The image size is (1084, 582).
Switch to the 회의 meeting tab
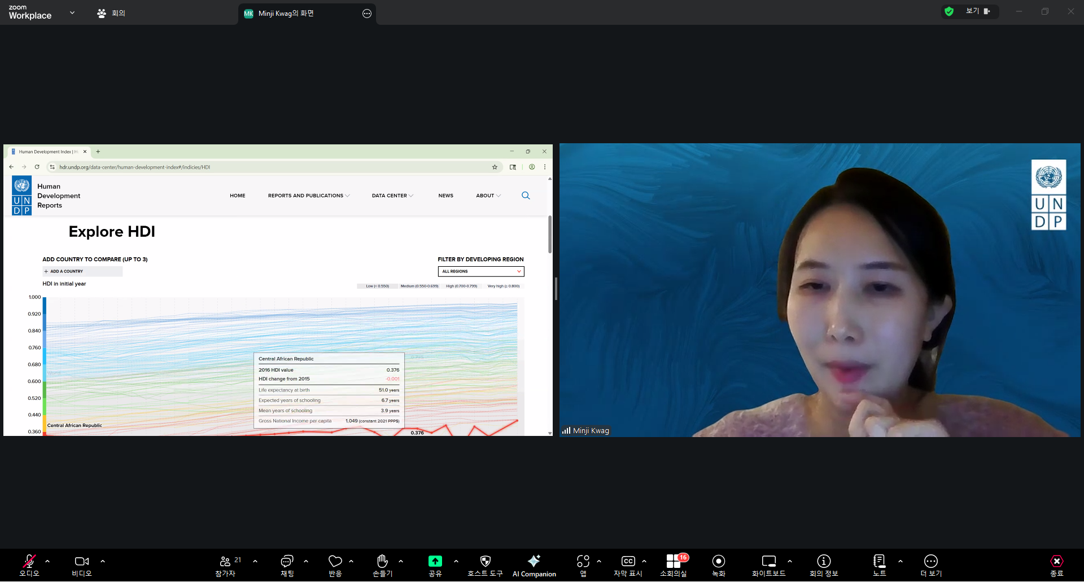tap(111, 13)
